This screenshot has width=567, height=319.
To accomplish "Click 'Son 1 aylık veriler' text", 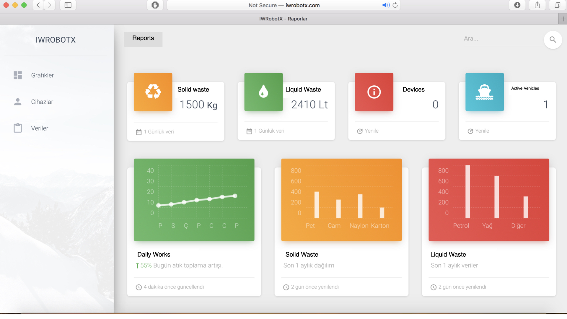I will tap(454, 266).
